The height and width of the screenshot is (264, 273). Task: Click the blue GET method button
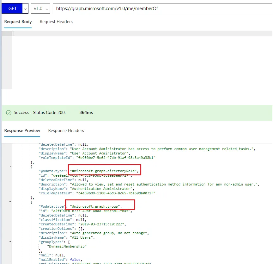click(12, 8)
